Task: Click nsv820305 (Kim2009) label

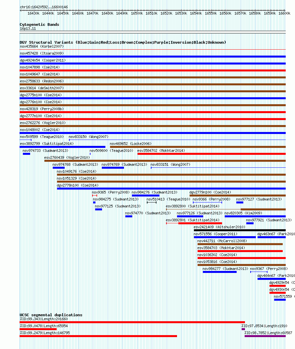Action: (243, 213)
